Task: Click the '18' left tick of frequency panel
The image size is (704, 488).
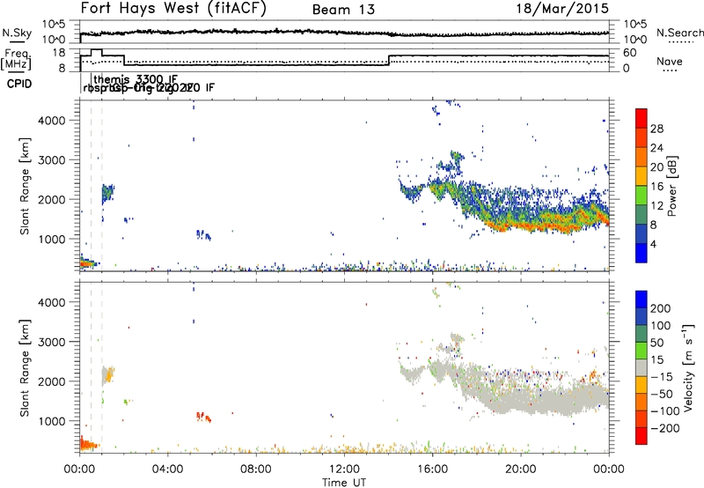Action: point(59,53)
